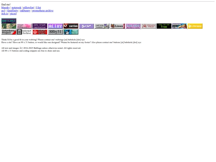216x162 pixels.
Task: Click the NeoCities badge
Action: (133, 26)
